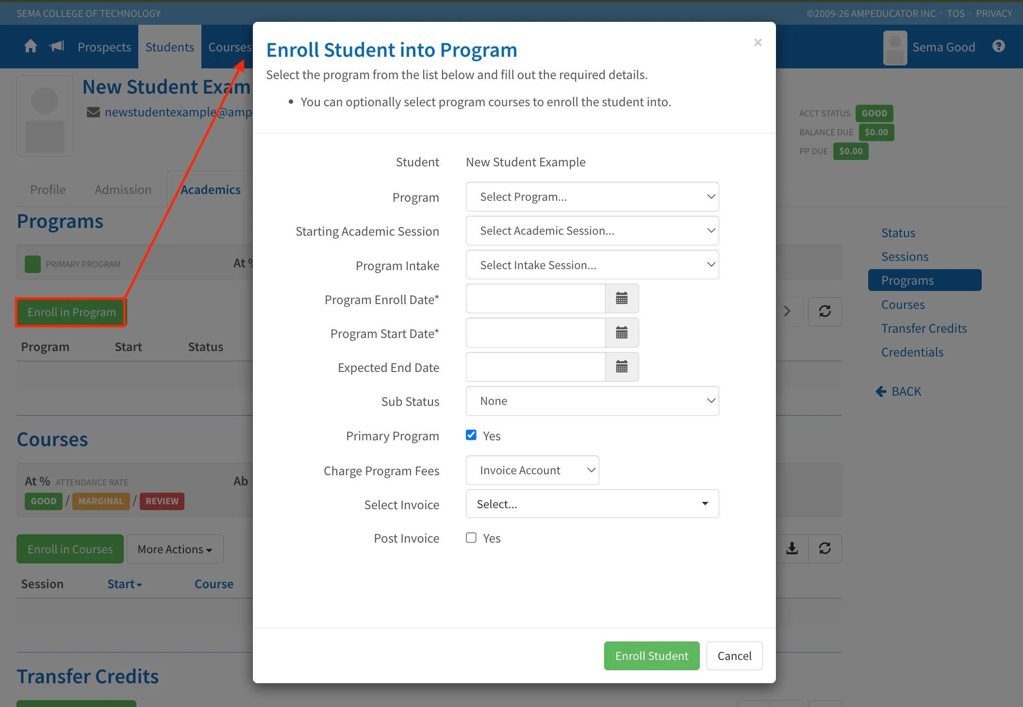Close the enroll dialog with X
1023x707 pixels.
tap(758, 43)
